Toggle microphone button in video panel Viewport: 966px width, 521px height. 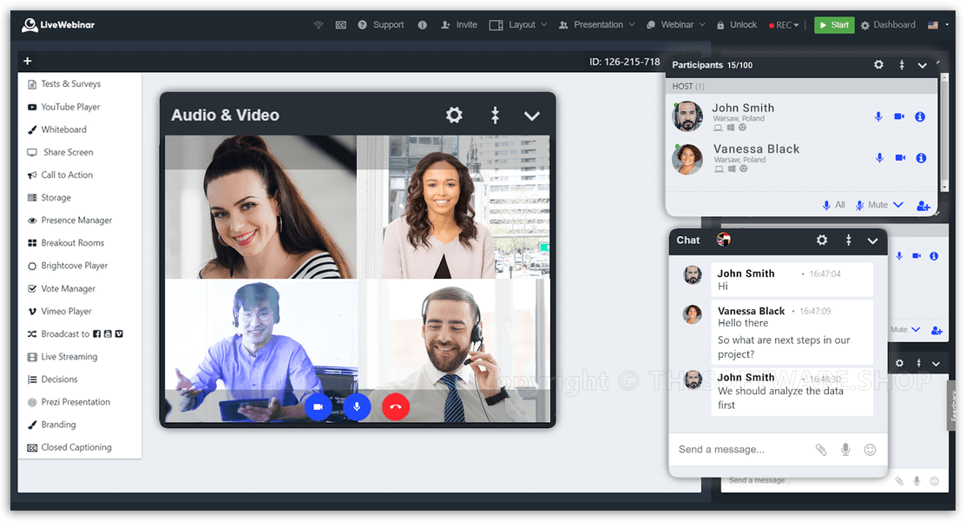(x=357, y=406)
